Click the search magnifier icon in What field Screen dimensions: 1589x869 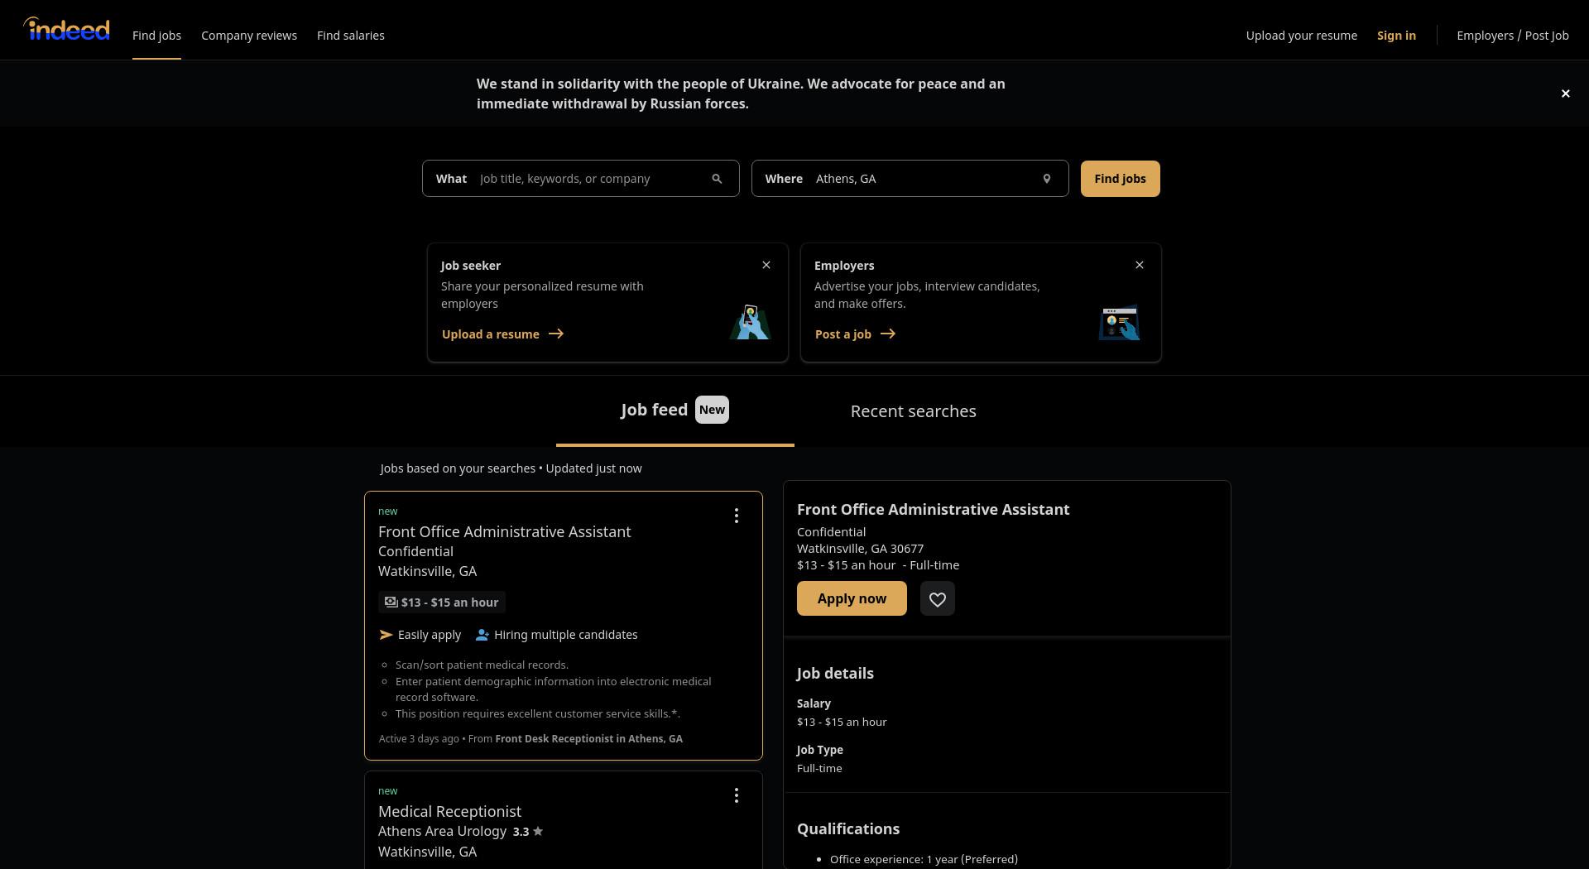point(717,179)
